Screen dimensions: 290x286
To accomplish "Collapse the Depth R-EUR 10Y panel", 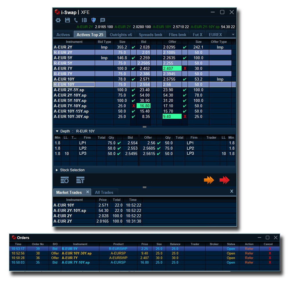I will pos(57,131).
